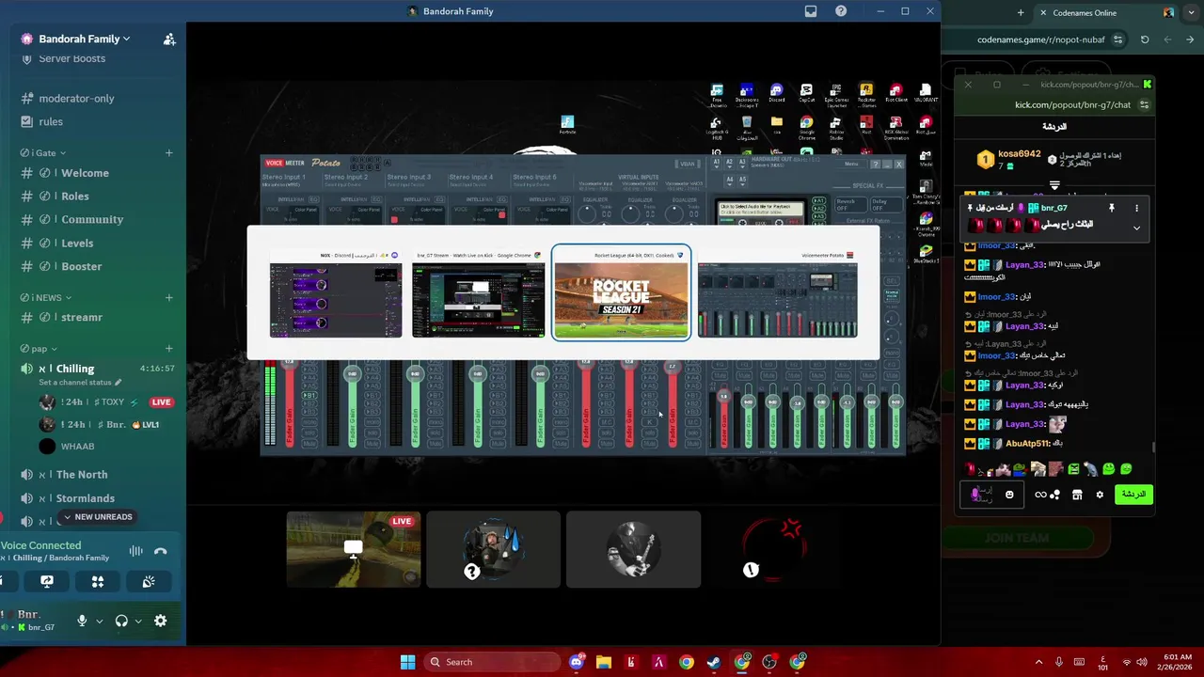Click the taskbar Search box
Image resolution: width=1204 pixels, height=677 pixels.
click(490, 662)
